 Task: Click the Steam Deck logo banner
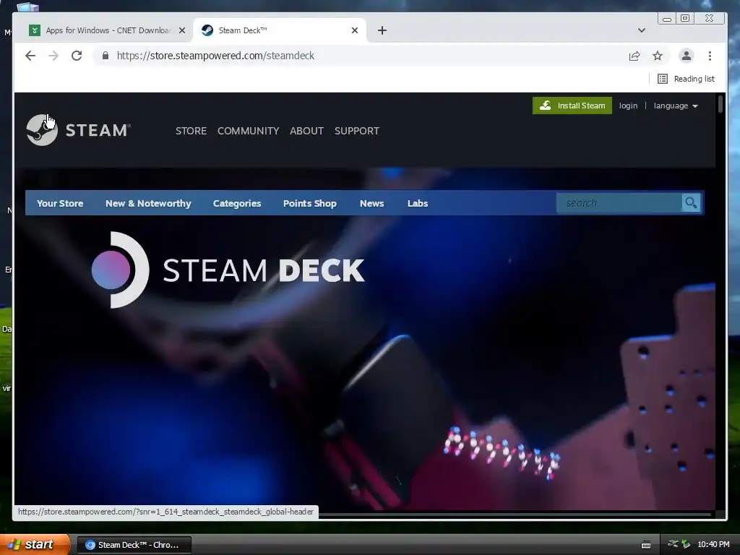tap(228, 270)
